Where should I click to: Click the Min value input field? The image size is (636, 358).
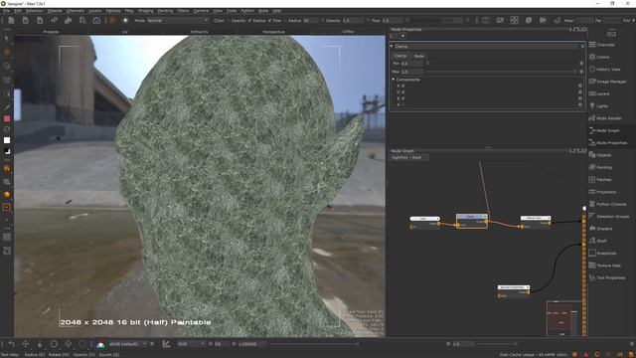pos(411,64)
